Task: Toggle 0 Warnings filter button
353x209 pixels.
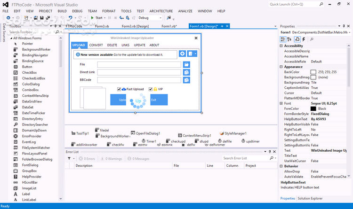Action: point(112,159)
